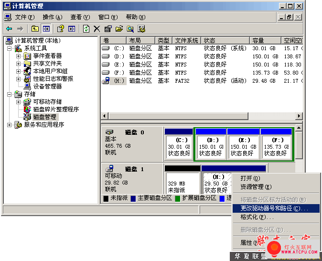Select 可移动存储 tree node
322x261 pixels.
(x=47, y=102)
